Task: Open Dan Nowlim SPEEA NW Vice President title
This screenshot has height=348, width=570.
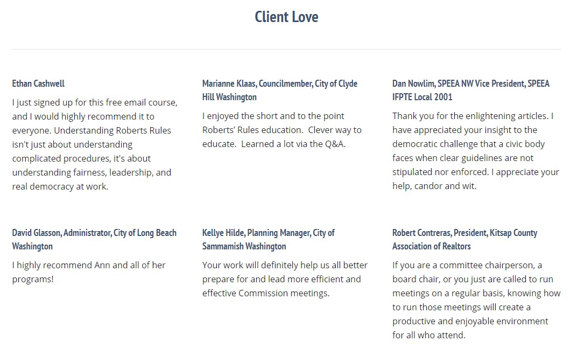Action: 471,91
